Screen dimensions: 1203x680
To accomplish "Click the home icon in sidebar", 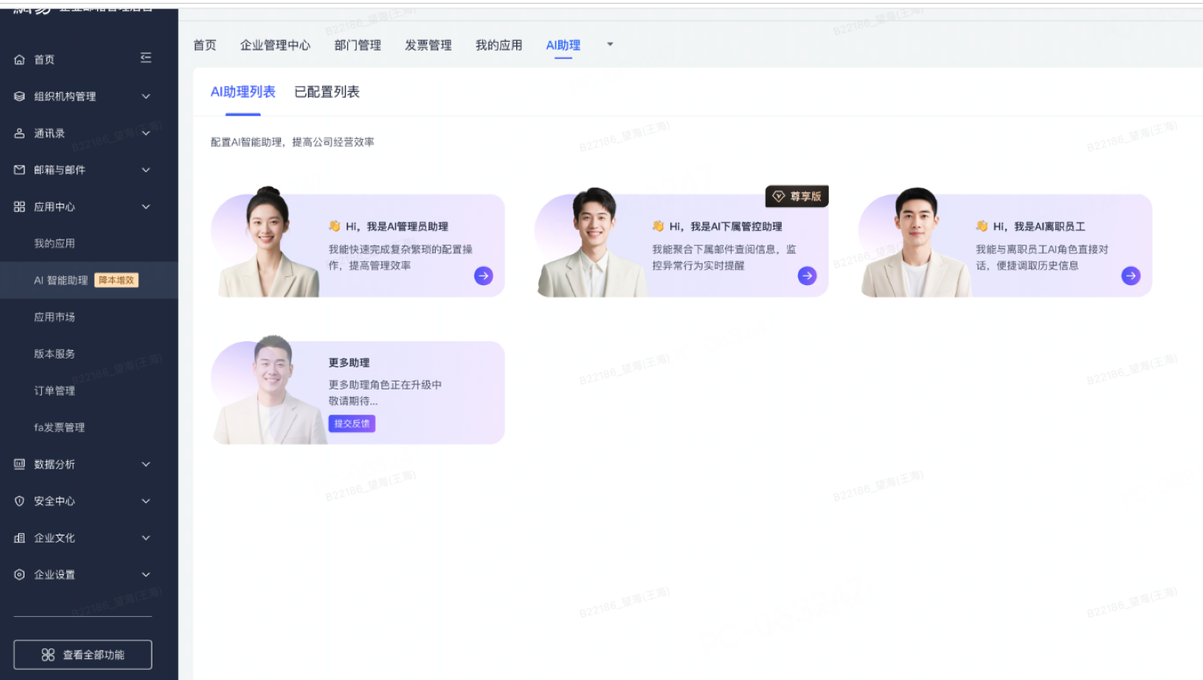I will tap(20, 60).
